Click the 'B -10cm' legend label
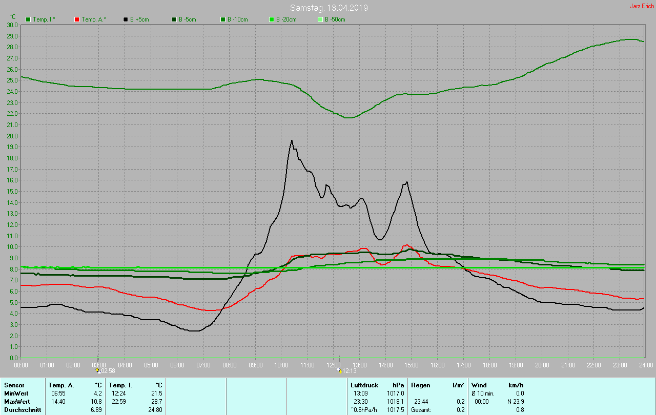 (238, 19)
